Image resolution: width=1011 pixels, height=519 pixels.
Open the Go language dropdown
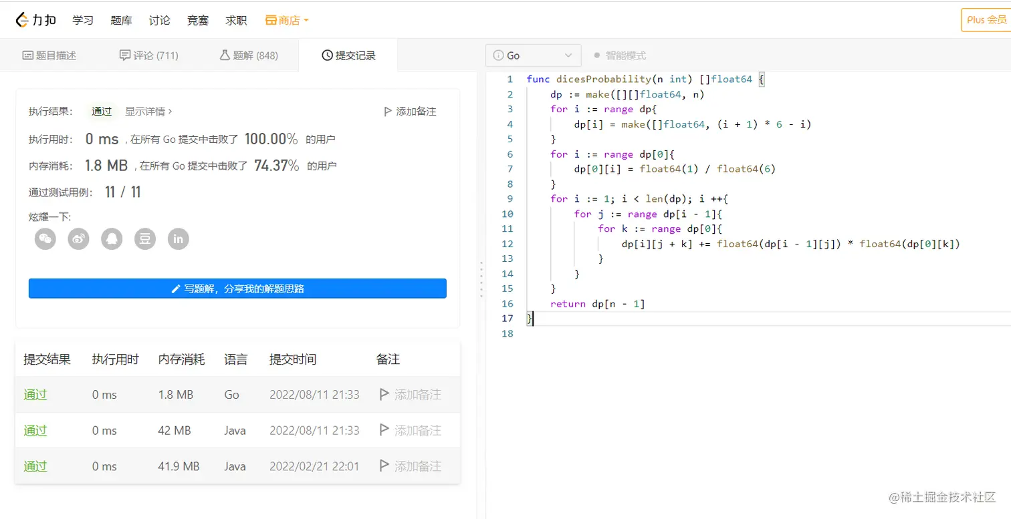pyautogui.click(x=534, y=55)
